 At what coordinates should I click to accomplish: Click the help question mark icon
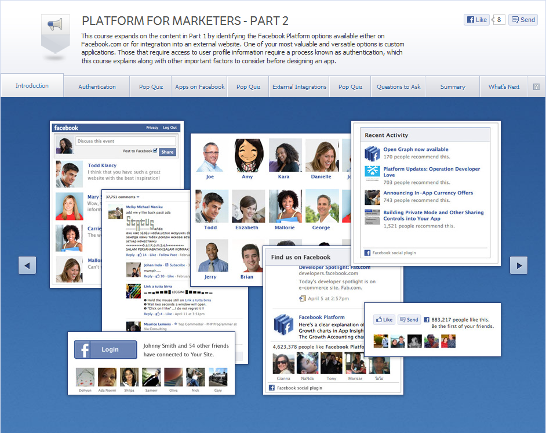[536, 87]
